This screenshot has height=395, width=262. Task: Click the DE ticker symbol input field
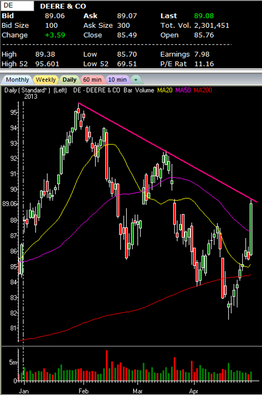click(x=17, y=6)
